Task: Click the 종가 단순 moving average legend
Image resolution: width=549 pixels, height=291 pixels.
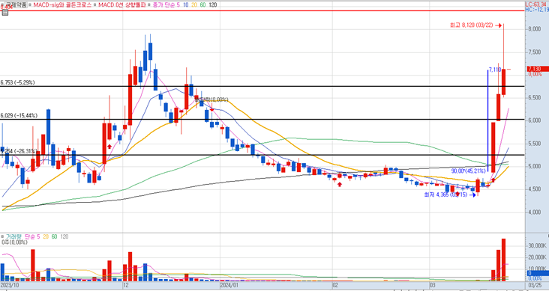Action: click(x=165, y=4)
